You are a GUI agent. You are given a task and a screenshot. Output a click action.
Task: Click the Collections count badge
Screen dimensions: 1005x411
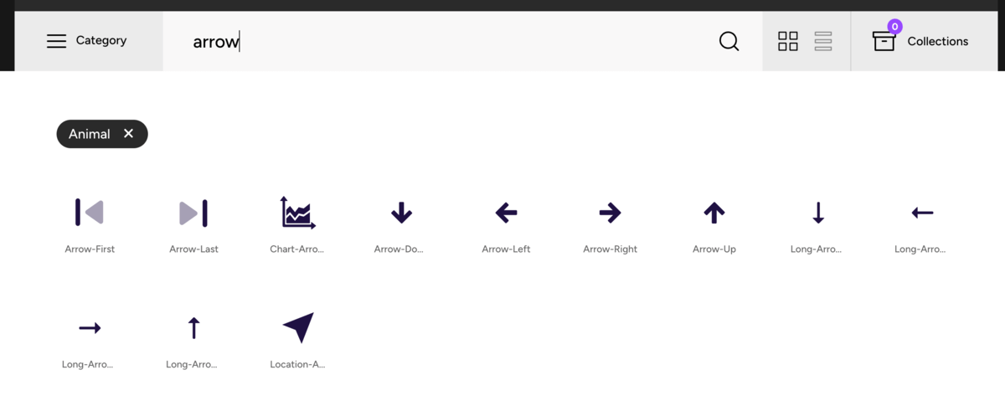tap(894, 27)
